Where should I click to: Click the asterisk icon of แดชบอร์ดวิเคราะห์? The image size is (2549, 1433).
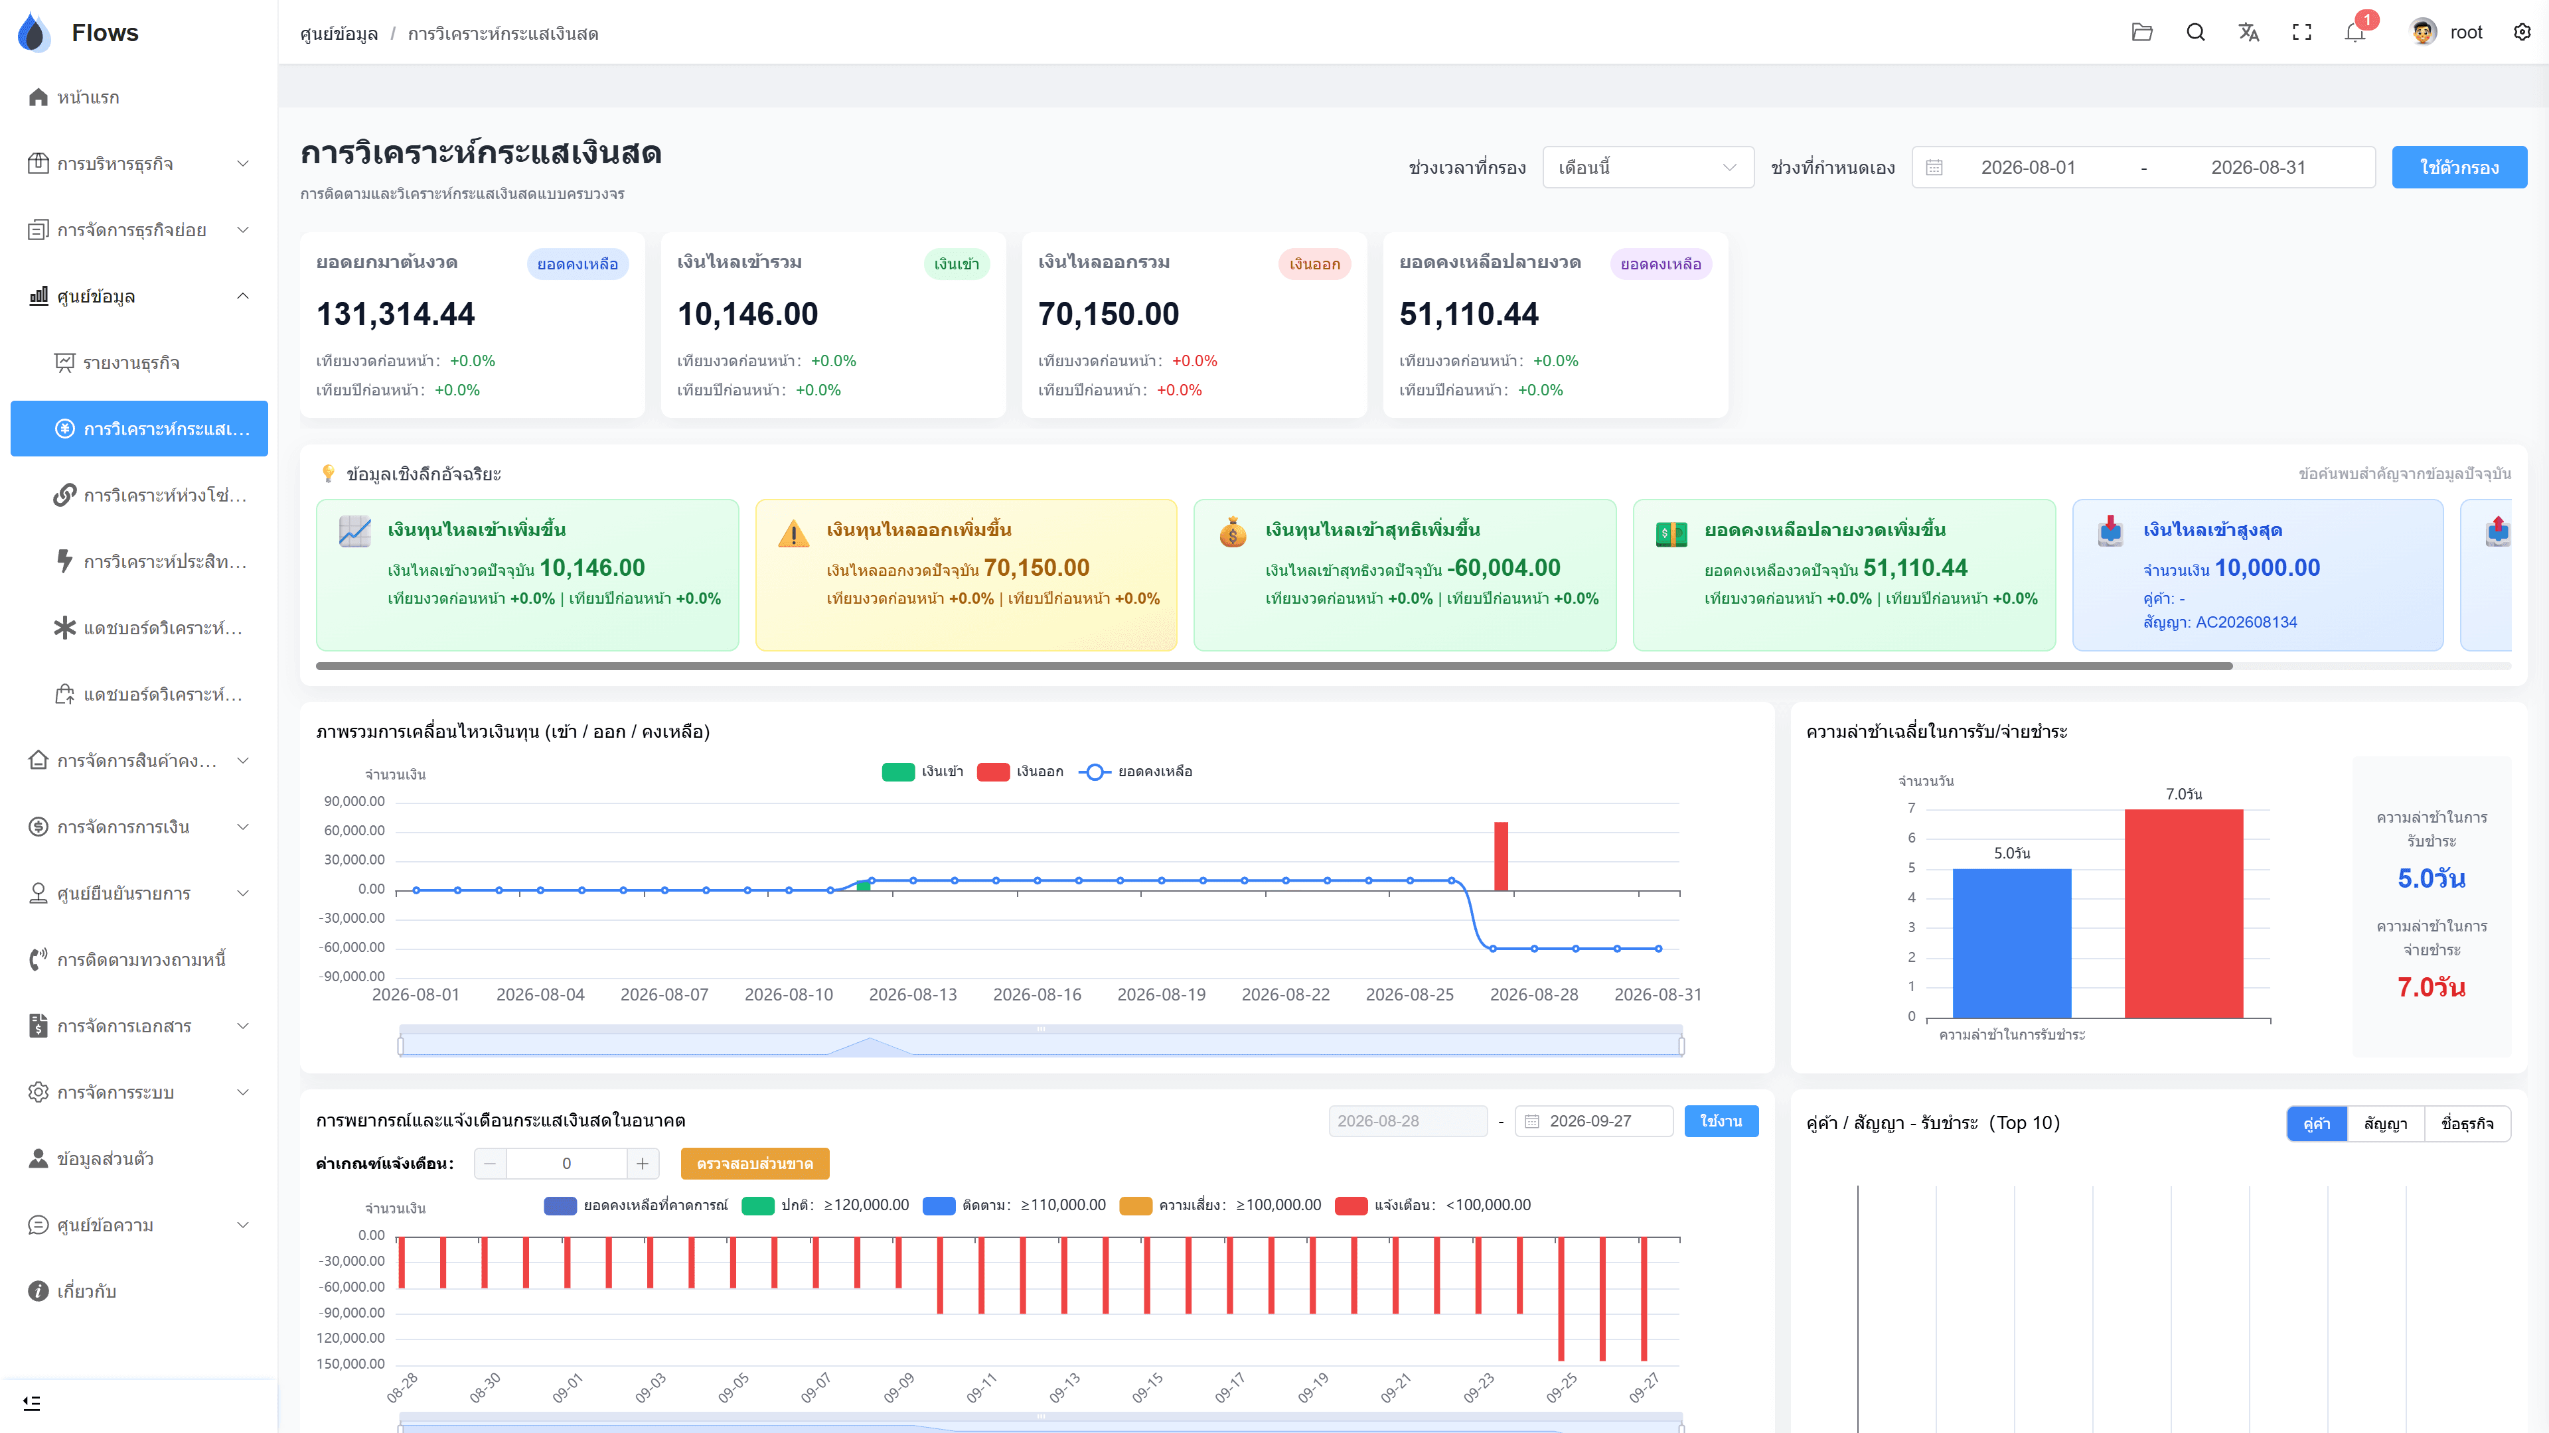[64, 627]
